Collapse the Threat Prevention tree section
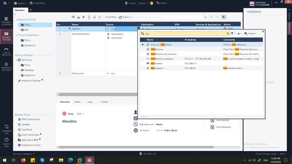 (16, 35)
